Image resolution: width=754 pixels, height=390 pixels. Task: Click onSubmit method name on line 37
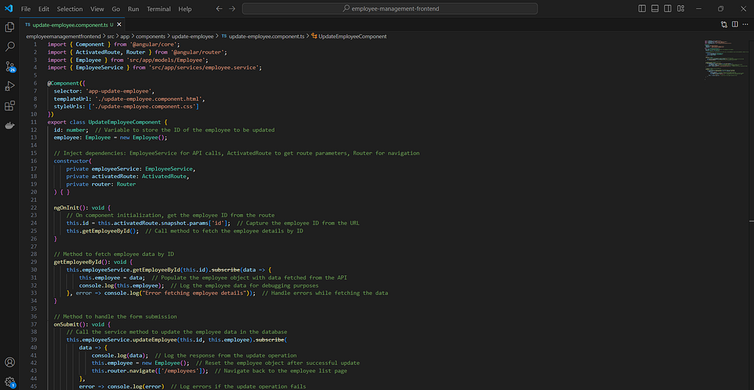pyautogui.click(x=66, y=325)
